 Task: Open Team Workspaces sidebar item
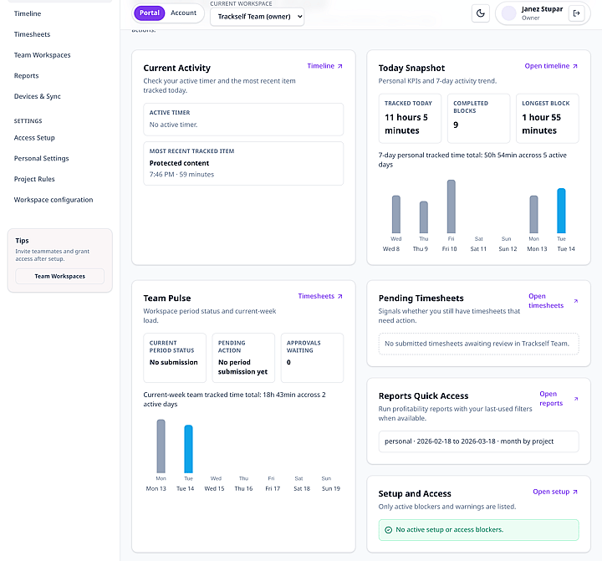point(43,55)
